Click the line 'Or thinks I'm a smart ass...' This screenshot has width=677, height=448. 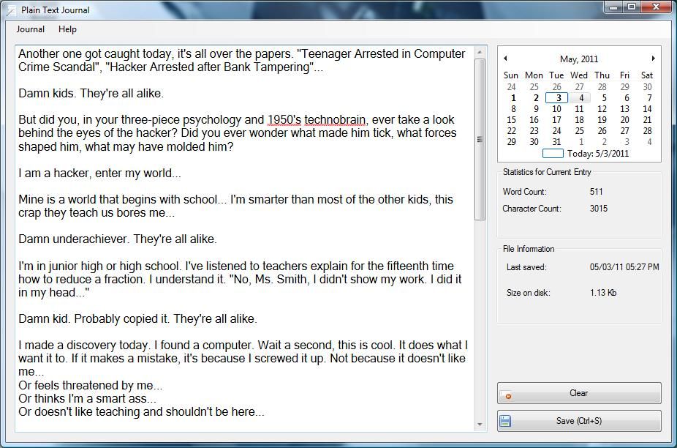87,398
